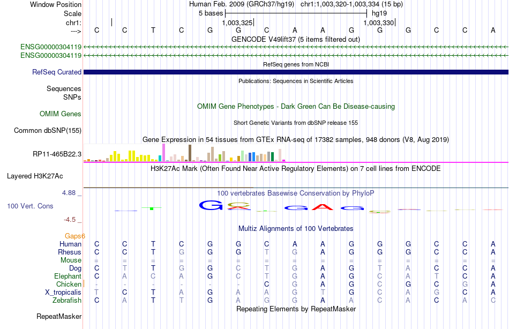Click the first ENSG00000304119 track label
Image resolution: width=509 pixels, height=329 pixels.
51,47
